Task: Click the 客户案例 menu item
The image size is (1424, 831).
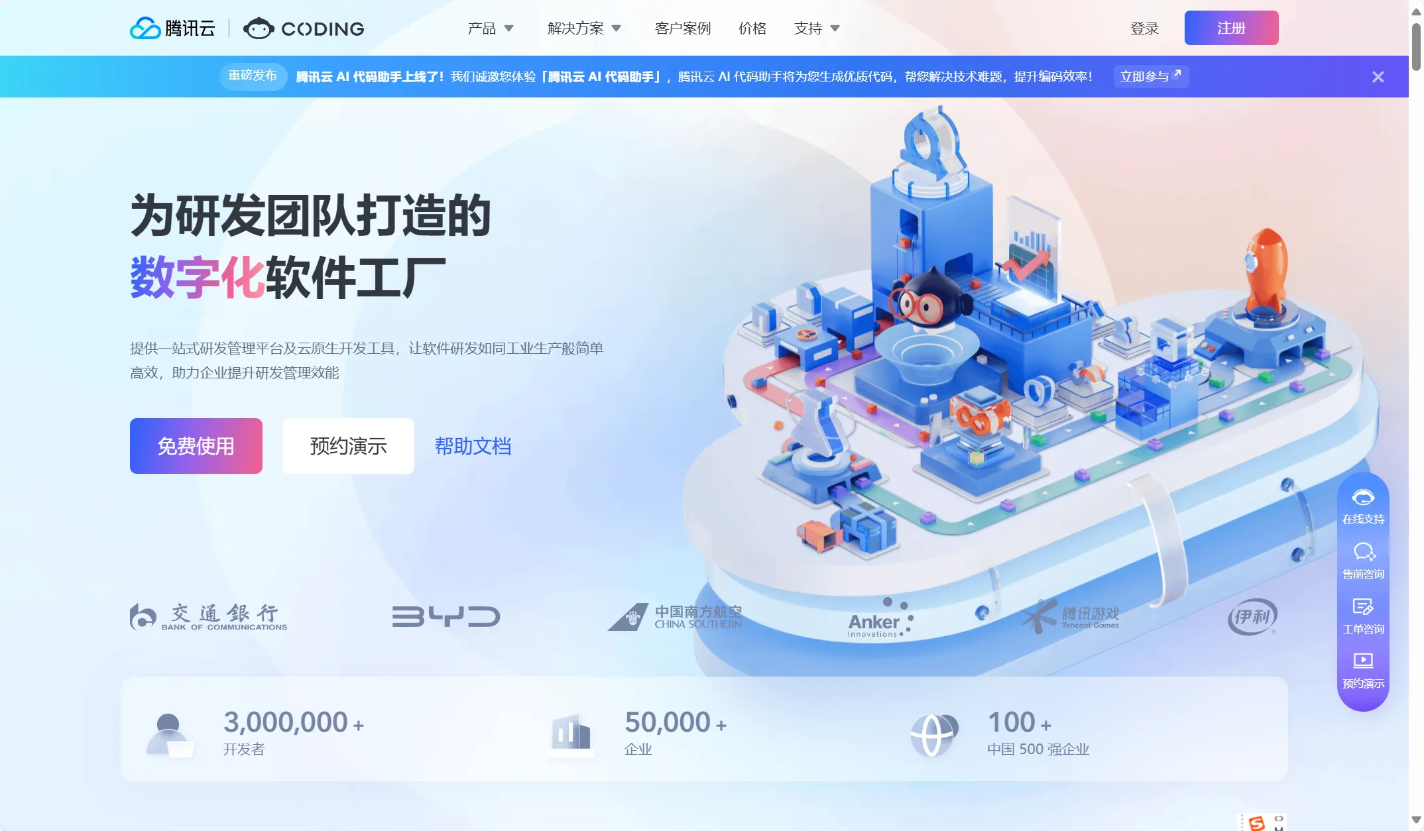Action: tap(683, 28)
